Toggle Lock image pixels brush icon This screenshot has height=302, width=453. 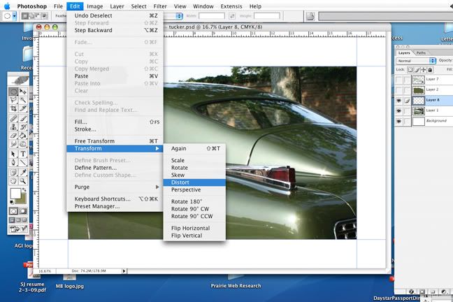point(417,70)
